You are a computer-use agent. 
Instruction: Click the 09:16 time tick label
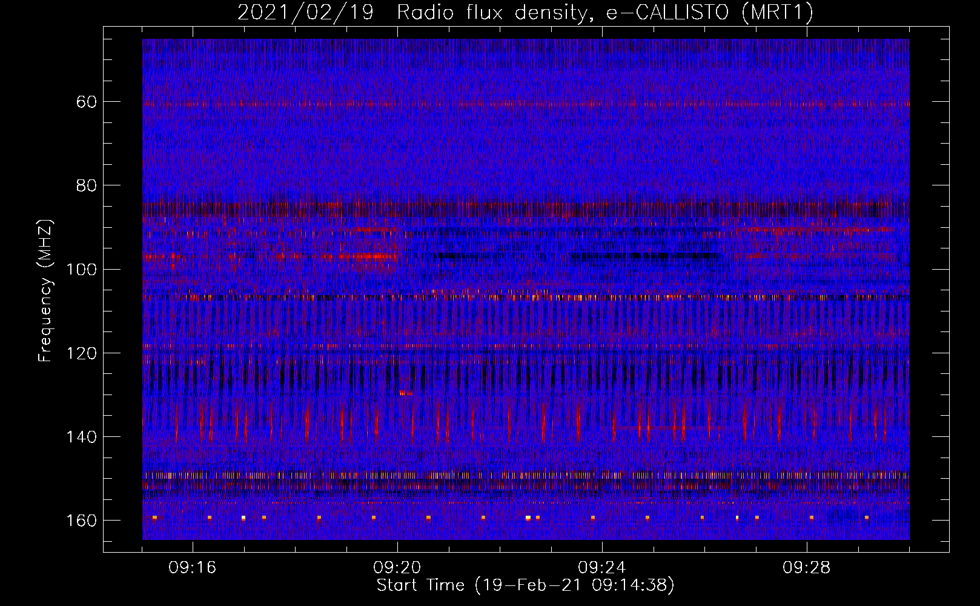[x=193, y=568]
